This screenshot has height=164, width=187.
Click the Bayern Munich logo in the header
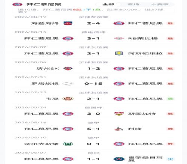click(x=18, y=4)
